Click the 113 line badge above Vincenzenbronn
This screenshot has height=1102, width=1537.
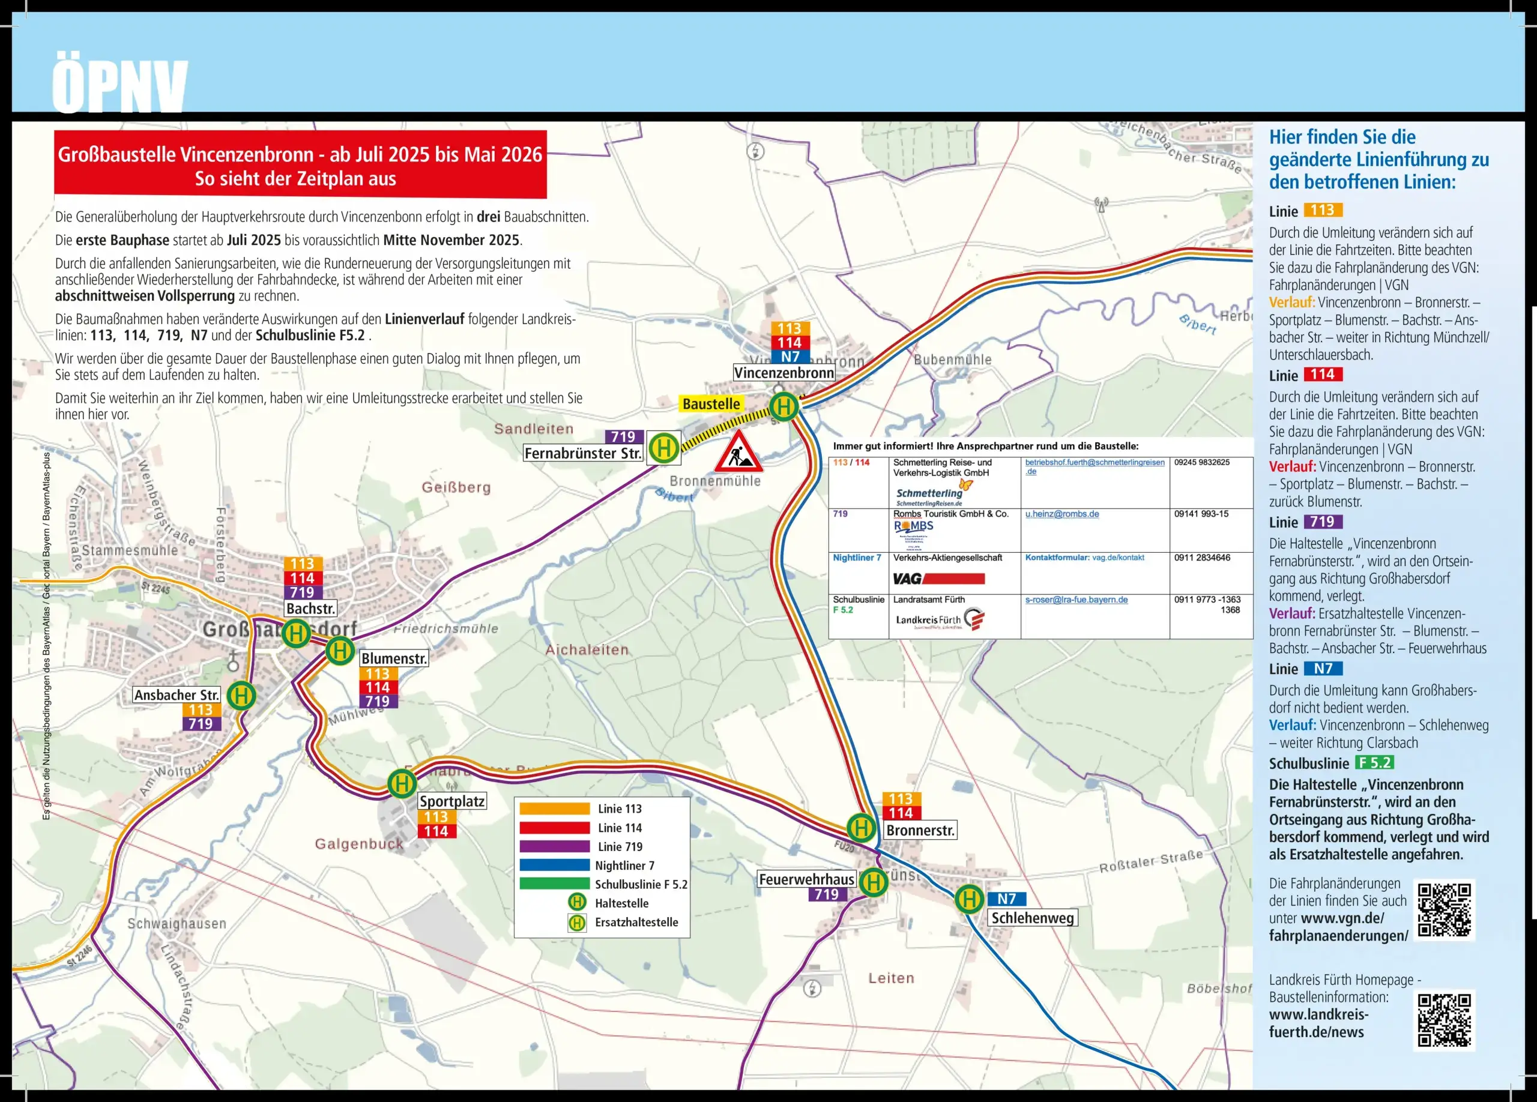point(790,328)
